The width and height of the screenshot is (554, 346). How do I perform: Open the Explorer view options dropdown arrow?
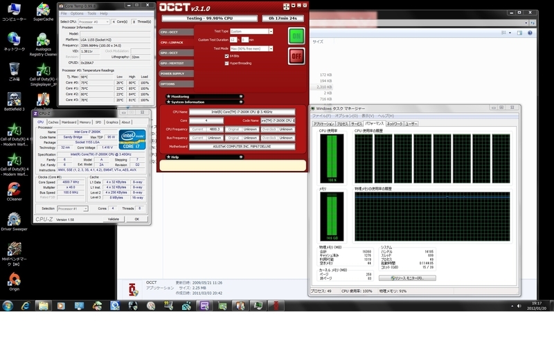pyautogui.click(x=510, y=33)
